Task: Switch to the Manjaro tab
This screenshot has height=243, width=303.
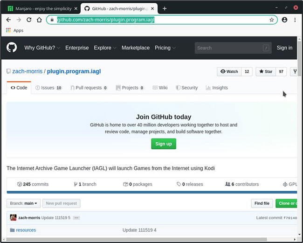Action: coord(41,8)
